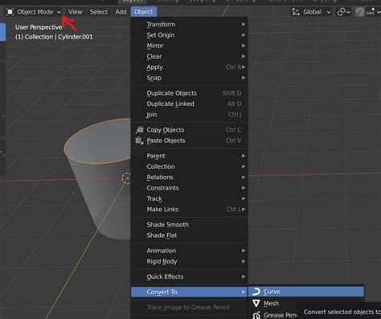381x319 pixels.
Task: Click the Paste Objects clipboard icon
Action: 139,141
